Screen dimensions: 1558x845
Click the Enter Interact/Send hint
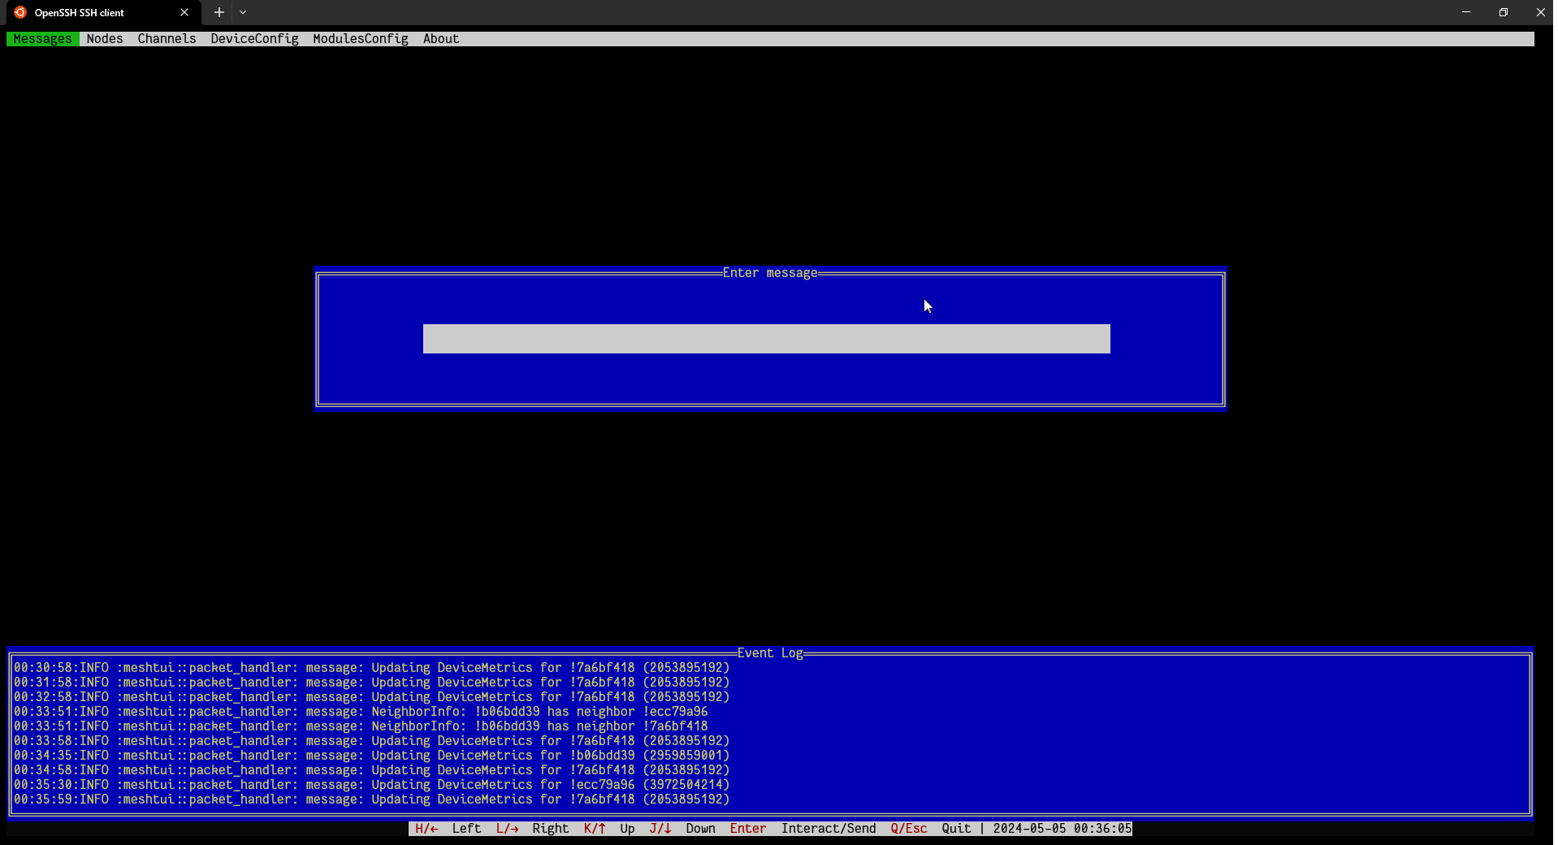coord(803,829)
